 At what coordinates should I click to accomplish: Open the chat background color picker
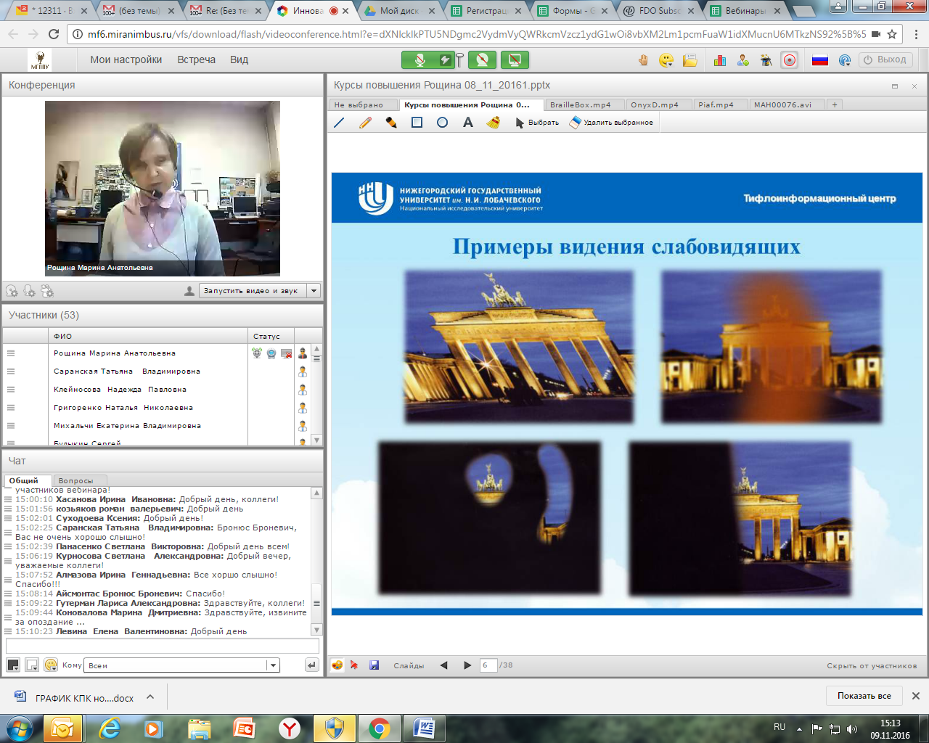tap(32, 665)
